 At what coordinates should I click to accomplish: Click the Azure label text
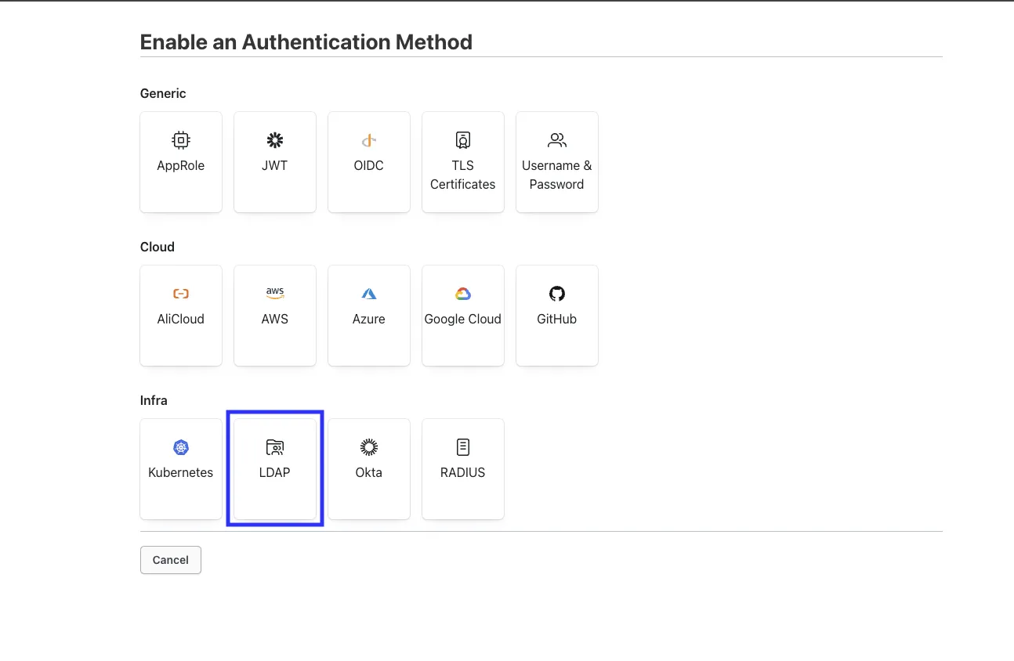(x=369, y=319)
